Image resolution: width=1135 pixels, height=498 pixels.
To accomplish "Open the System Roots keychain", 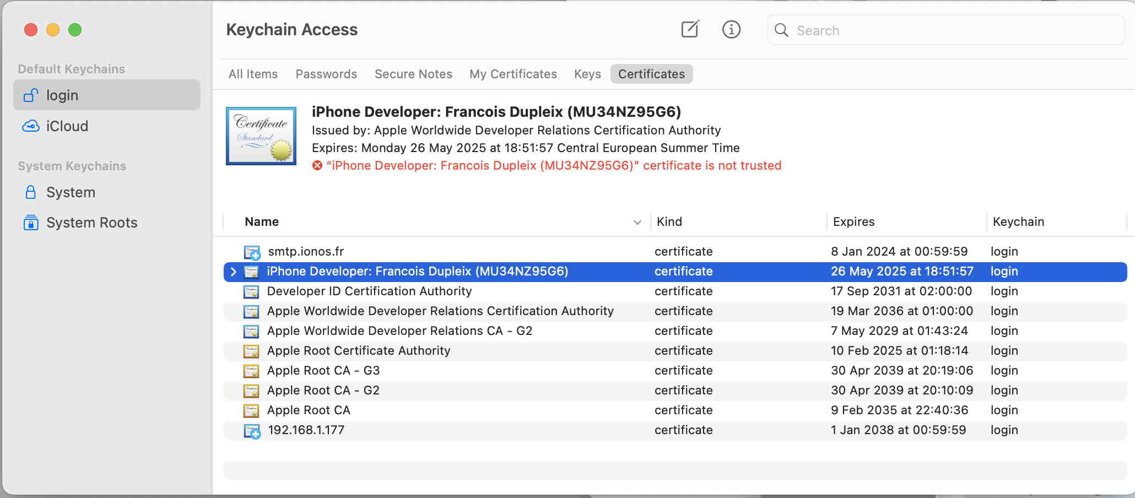I will click(x=91, y=223).
